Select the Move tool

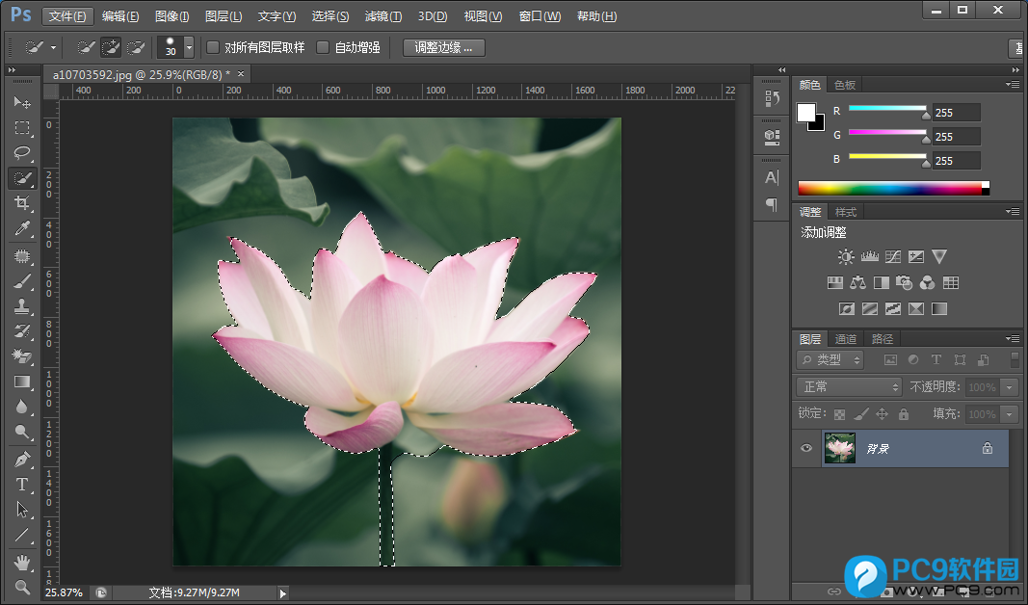[22, 103]
